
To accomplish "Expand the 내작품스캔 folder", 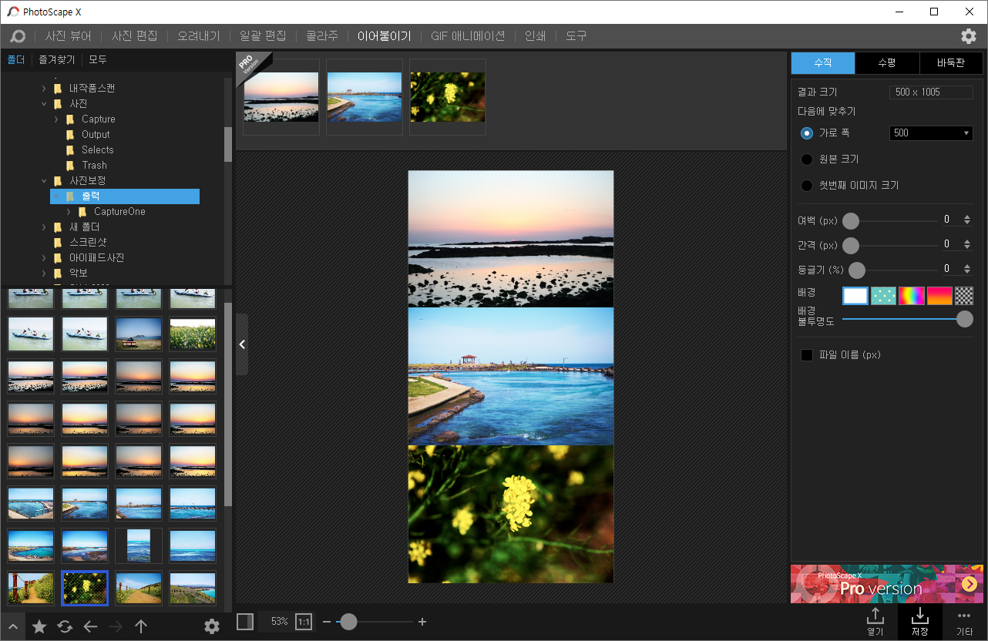I will [44, 89].
